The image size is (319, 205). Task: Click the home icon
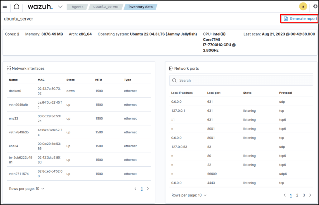(17, 7)
